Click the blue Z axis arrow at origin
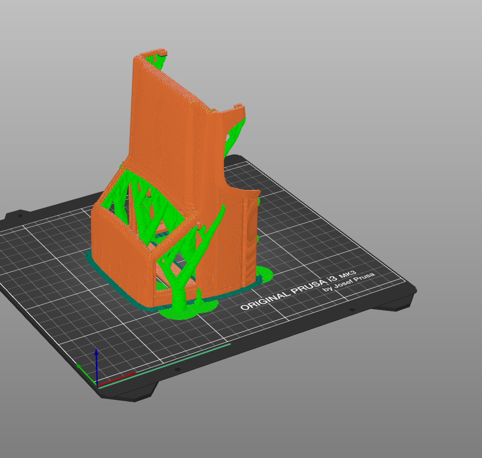This screenshot has height=458, width=482. click(96, 366)
